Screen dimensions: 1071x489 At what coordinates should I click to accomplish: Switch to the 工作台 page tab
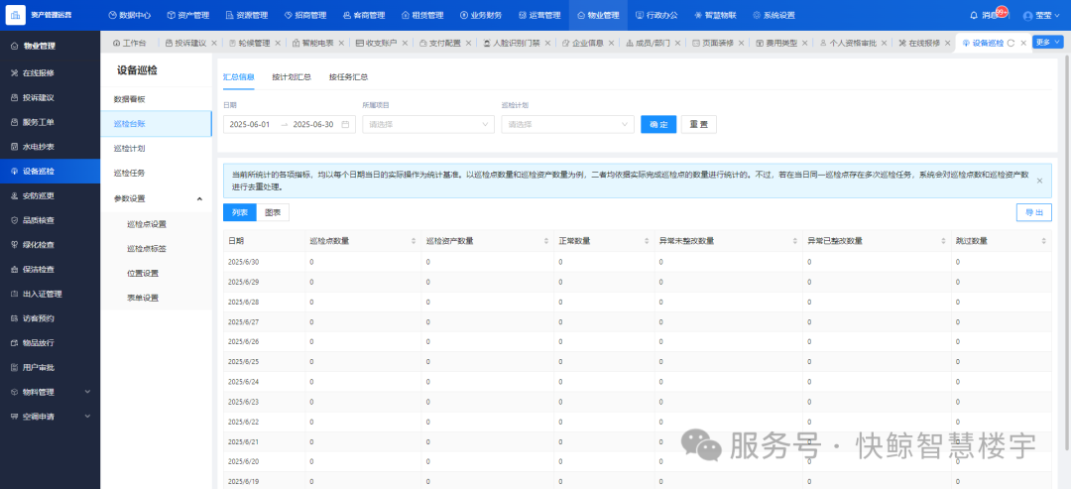(x=129, y=43)
